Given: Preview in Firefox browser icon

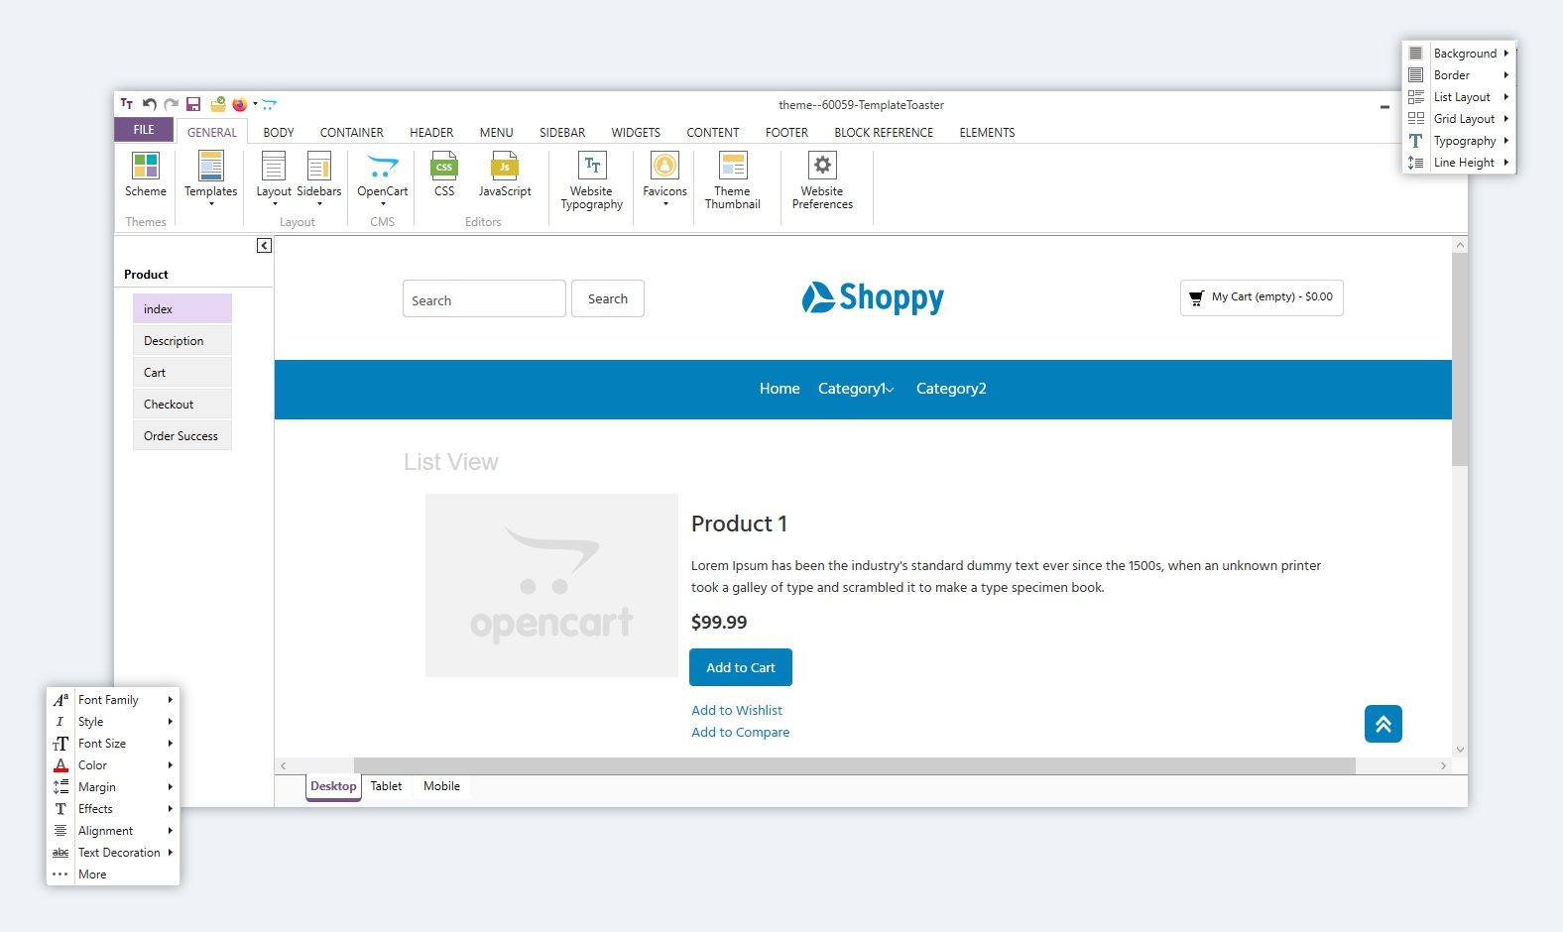Looking at the screenshot, I should pyautogui.click(x=240, y=104).
